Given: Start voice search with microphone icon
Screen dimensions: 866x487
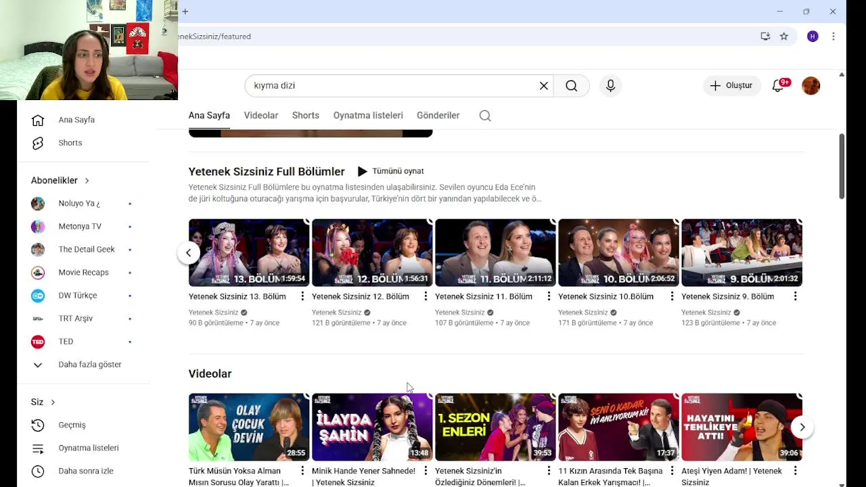Looking at the screenshot, I should point(610,86).
